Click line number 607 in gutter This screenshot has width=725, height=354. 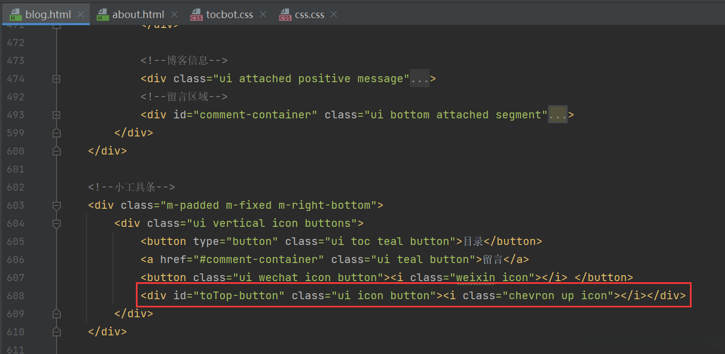[x=15, y=278]
